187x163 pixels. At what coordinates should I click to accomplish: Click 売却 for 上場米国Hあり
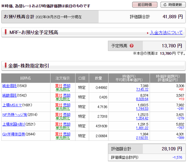tap(67, 124)
